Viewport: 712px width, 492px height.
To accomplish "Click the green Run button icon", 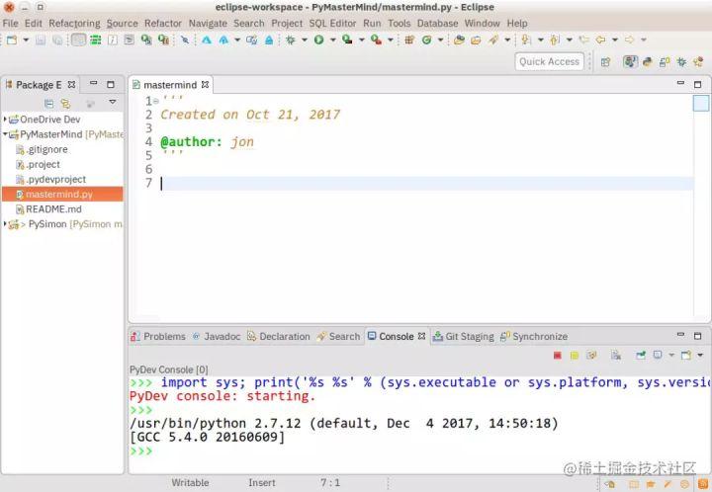I will coord(318,40).
